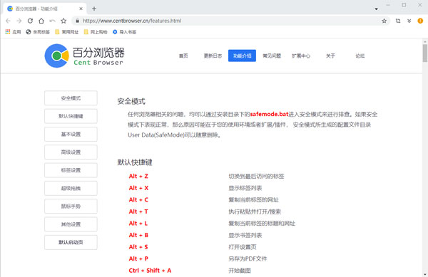The image size is (428, 277).
Task: Click the Alt + Z shortcut text
Action: click(x=138, y=176)
